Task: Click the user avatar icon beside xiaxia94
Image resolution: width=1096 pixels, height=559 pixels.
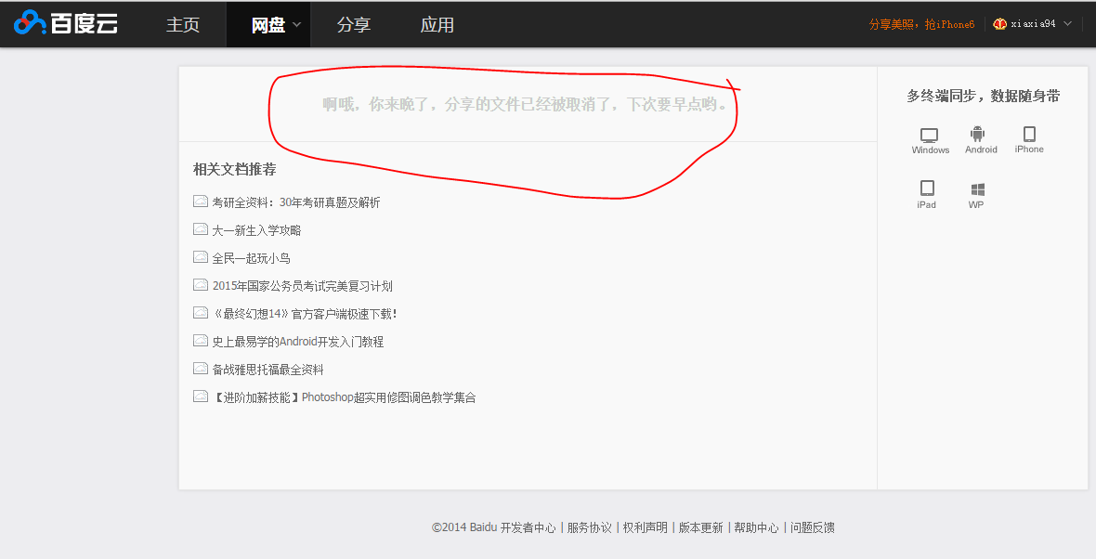Action: coord(1000,24)
